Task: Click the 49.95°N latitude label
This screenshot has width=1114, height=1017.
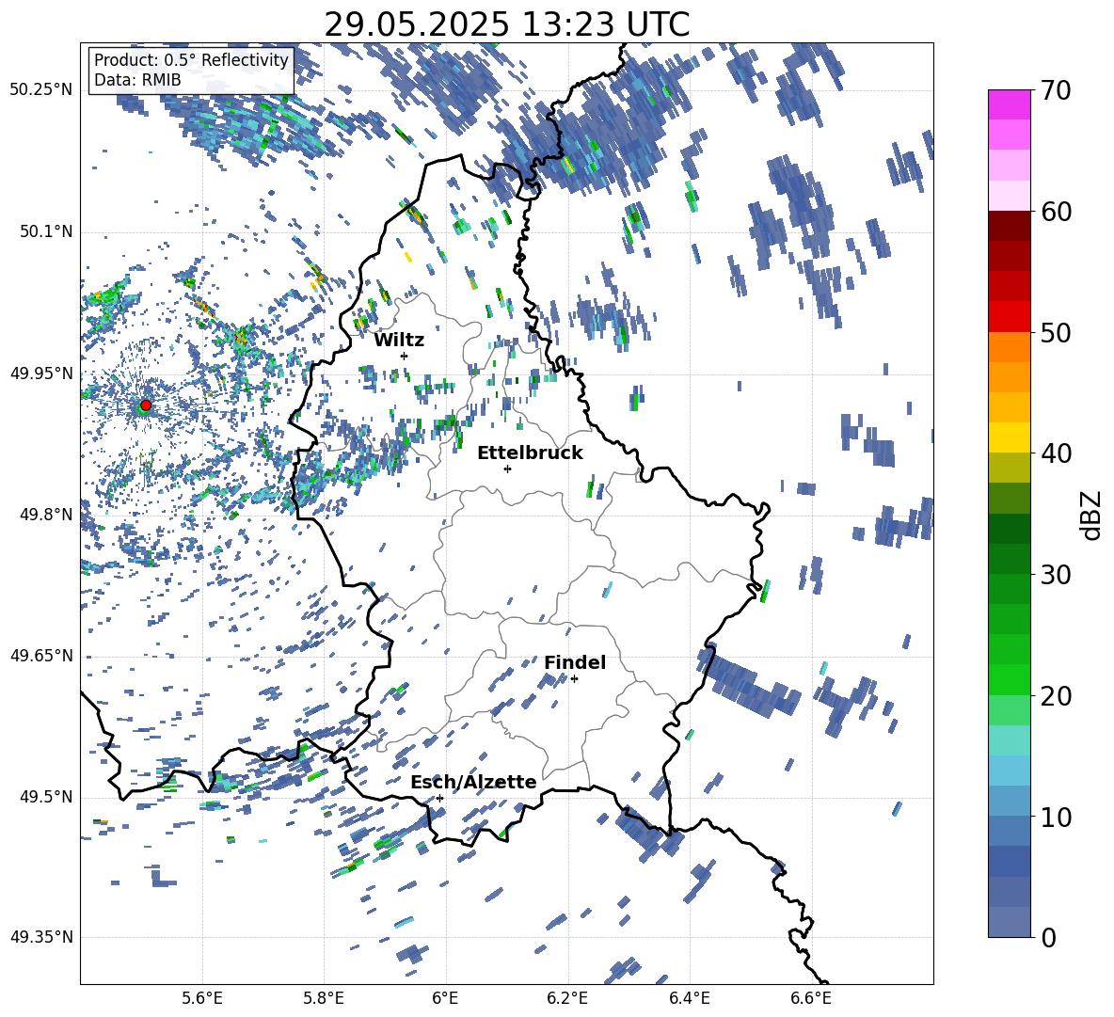Action: (x=41, y=373)
